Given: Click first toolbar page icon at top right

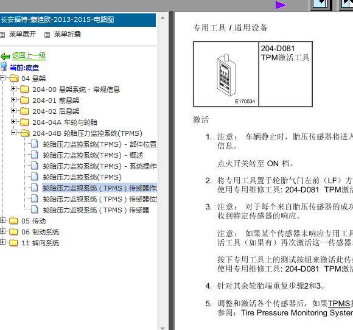Looking at the screenshot, I should 321,5.
